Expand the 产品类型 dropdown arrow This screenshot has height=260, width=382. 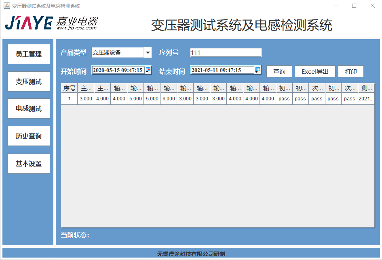click(148, 52)
